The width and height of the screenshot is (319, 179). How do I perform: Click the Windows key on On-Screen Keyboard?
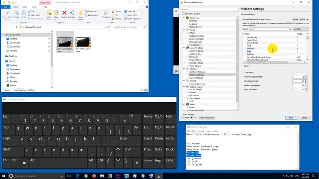[24, 163]
